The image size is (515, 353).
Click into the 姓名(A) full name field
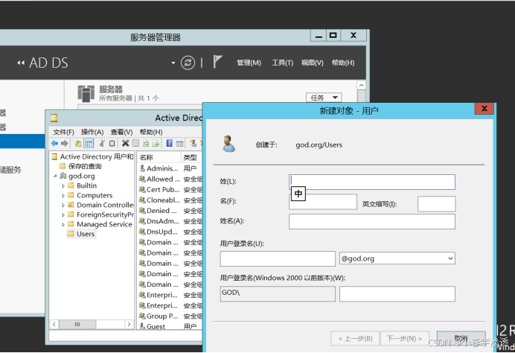[x=372, y=221]
